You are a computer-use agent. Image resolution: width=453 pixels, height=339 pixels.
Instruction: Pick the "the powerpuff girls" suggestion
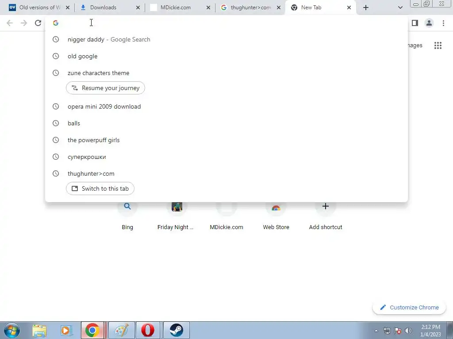(226, 140)
